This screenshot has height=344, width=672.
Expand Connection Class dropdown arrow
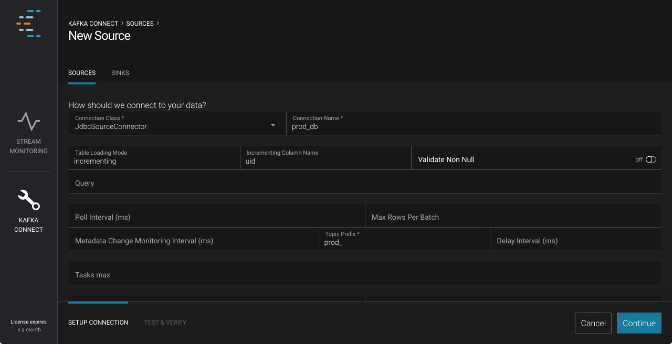point(273,125)
